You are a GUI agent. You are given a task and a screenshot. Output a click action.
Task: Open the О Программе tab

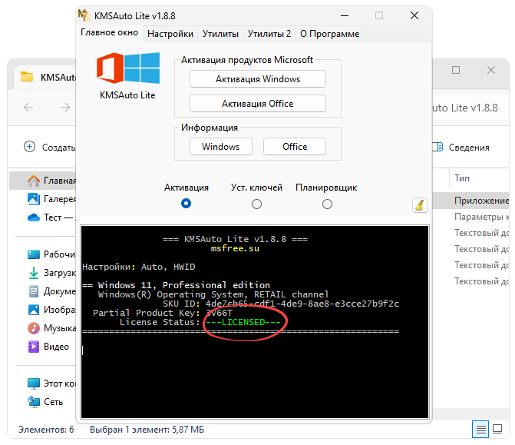pyautogui.click(x=328, y=34)
